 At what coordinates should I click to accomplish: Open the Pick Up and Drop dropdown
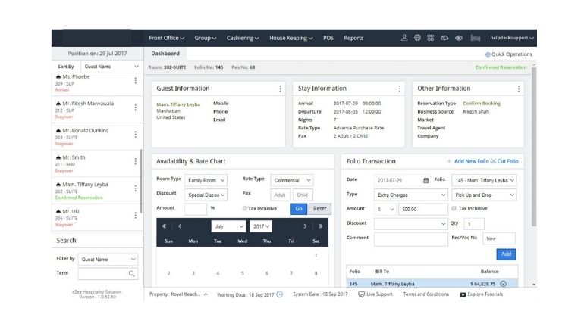(x=484, y=195)
